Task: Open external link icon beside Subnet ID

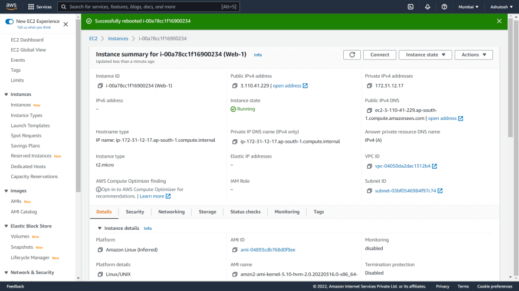Action: (440, 190)
